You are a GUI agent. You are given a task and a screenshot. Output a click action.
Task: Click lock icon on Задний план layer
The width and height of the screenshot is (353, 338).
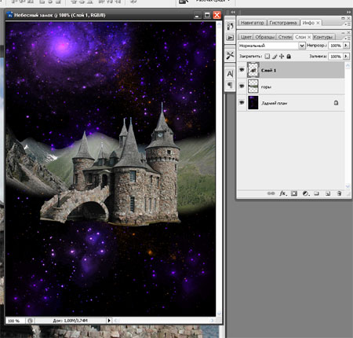pos(336,103)
